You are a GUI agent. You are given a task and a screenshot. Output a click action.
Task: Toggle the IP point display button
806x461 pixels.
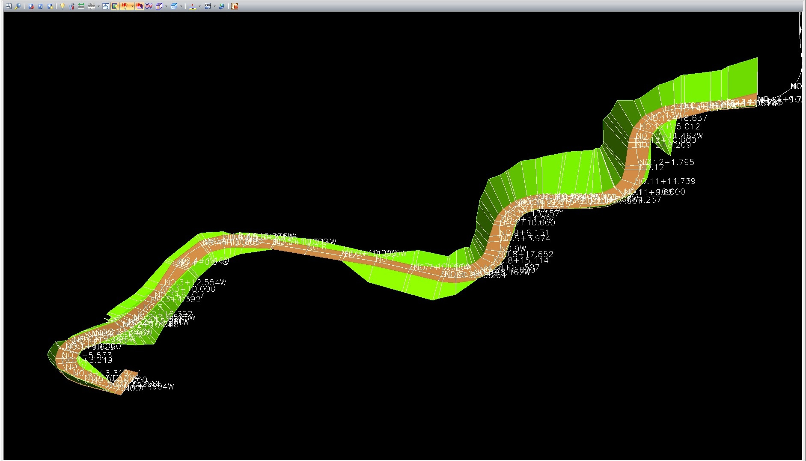125,6
